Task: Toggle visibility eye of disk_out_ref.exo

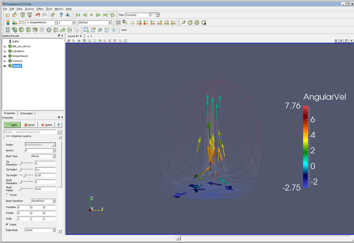Action: coord(5,46)
